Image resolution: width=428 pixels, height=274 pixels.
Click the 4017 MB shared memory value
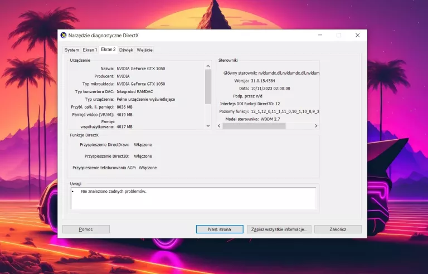[x=124, y=126]
